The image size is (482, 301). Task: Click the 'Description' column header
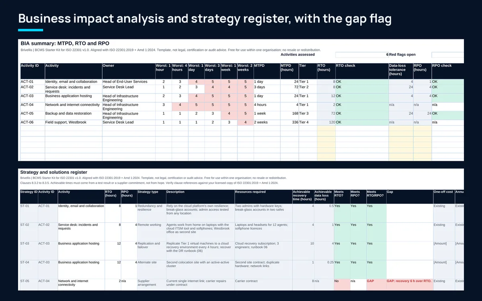pyautogui.click(x=200, y=196)
